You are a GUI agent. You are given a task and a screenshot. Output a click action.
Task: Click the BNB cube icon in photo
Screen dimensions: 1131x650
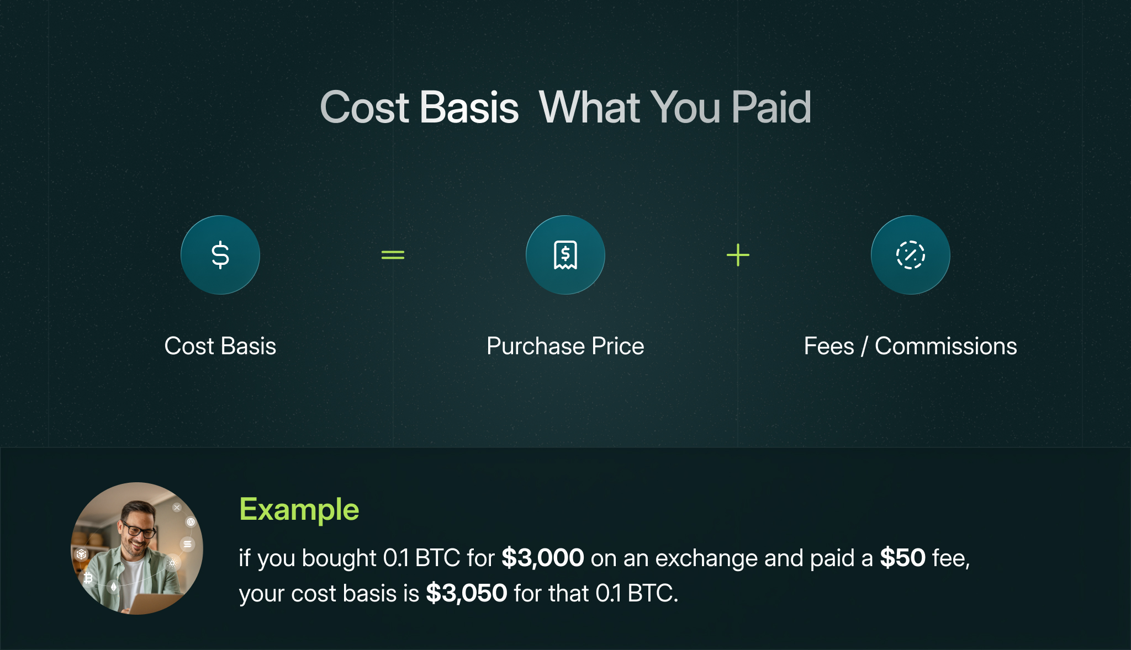click(x=81, y=554)
